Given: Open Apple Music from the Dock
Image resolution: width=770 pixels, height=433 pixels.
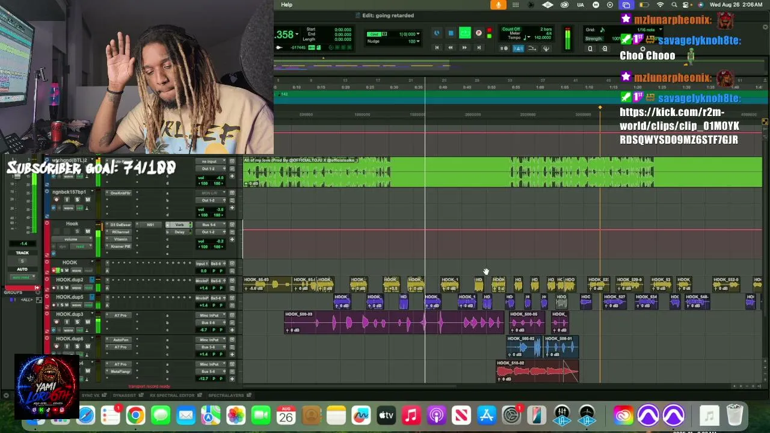Looking at the screenshot, I should [x=411, y=415].
